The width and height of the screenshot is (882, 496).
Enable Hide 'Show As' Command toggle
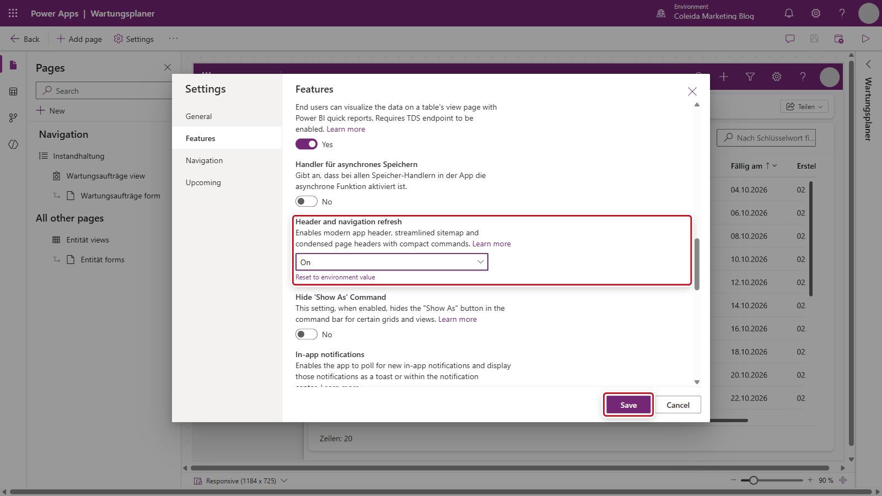click(306, 334)
